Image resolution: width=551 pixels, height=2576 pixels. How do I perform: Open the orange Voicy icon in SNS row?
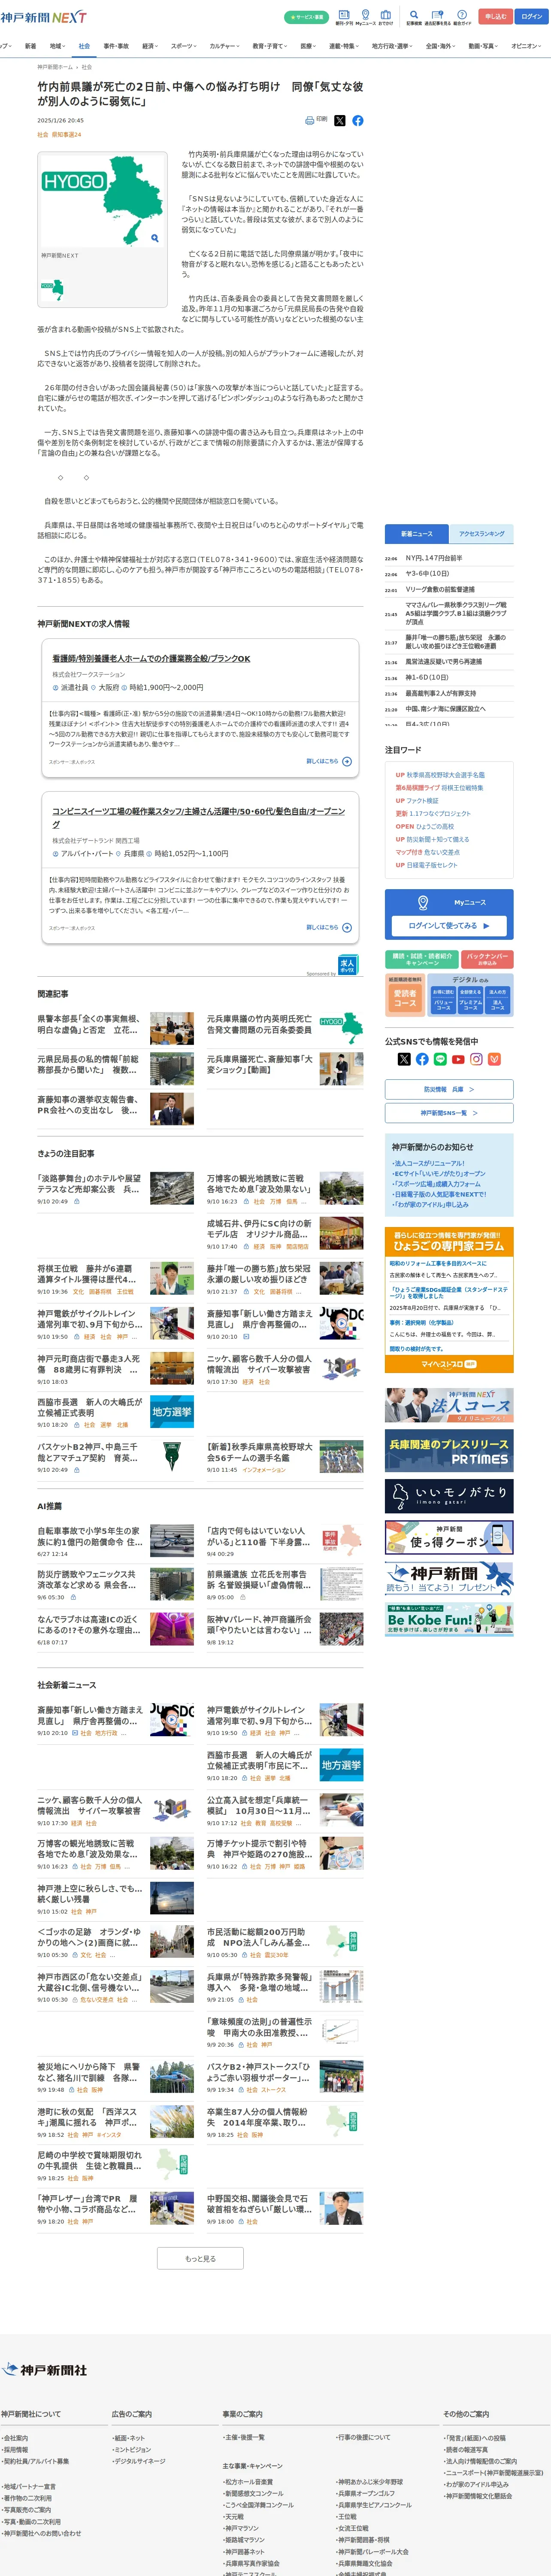(494, 1059)
